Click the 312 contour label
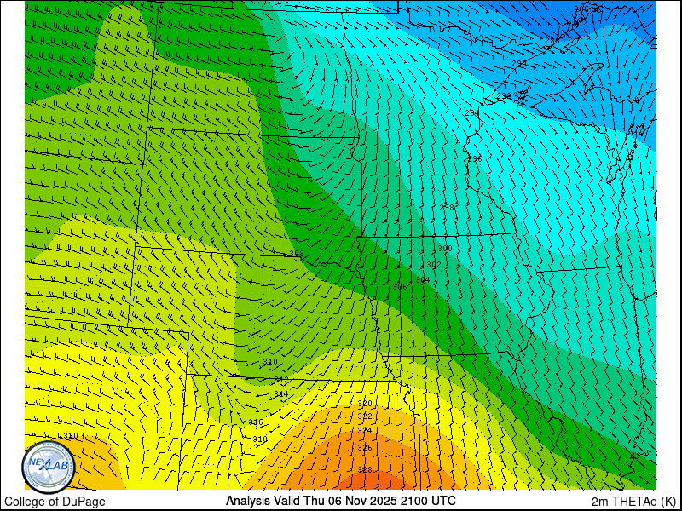 pos(281,380)
